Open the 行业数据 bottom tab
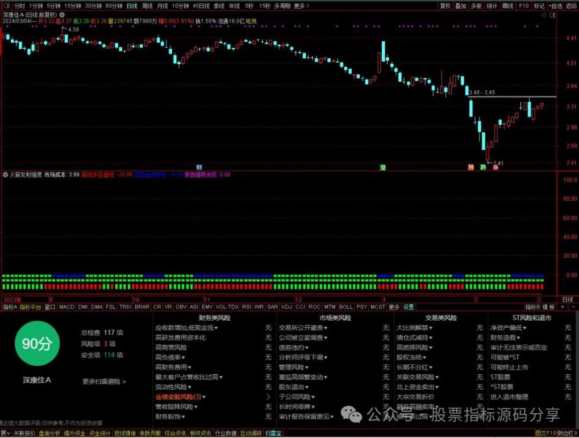The height and width of the screenshot is (438, 579). click(226, 433)
